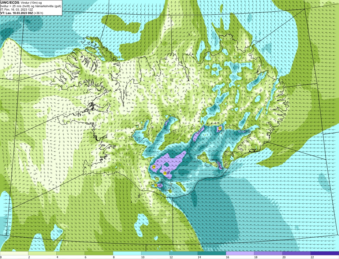
Task: Select the 4–6 m/s legend swatch
Action: tap(70, 253)
